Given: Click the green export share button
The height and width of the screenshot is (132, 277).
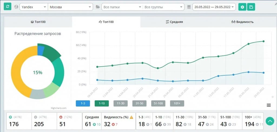Looking at the screenshot, I should point(251,7).
